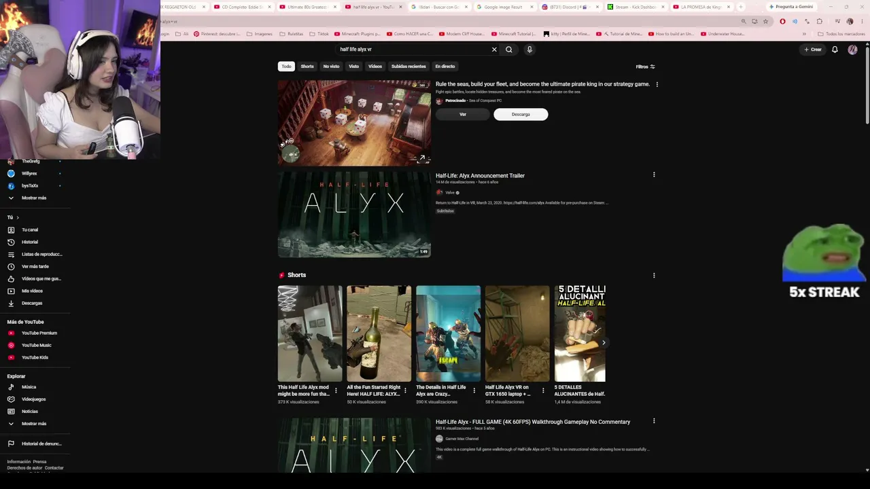Select the En directo filter chip
870x489 pixels.
tap(445, 67)
